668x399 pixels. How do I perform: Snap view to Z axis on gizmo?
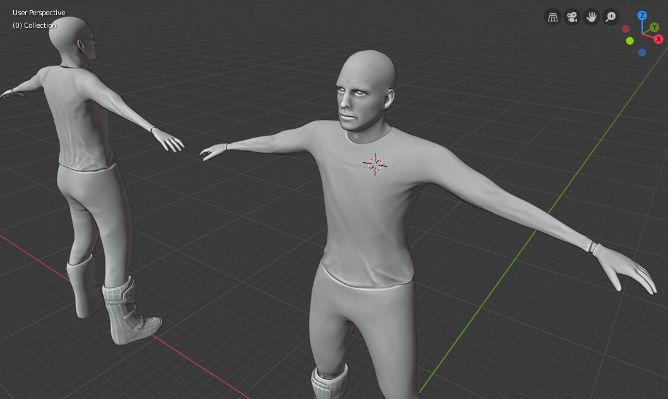pyautogui.click(x=642, y=15)
